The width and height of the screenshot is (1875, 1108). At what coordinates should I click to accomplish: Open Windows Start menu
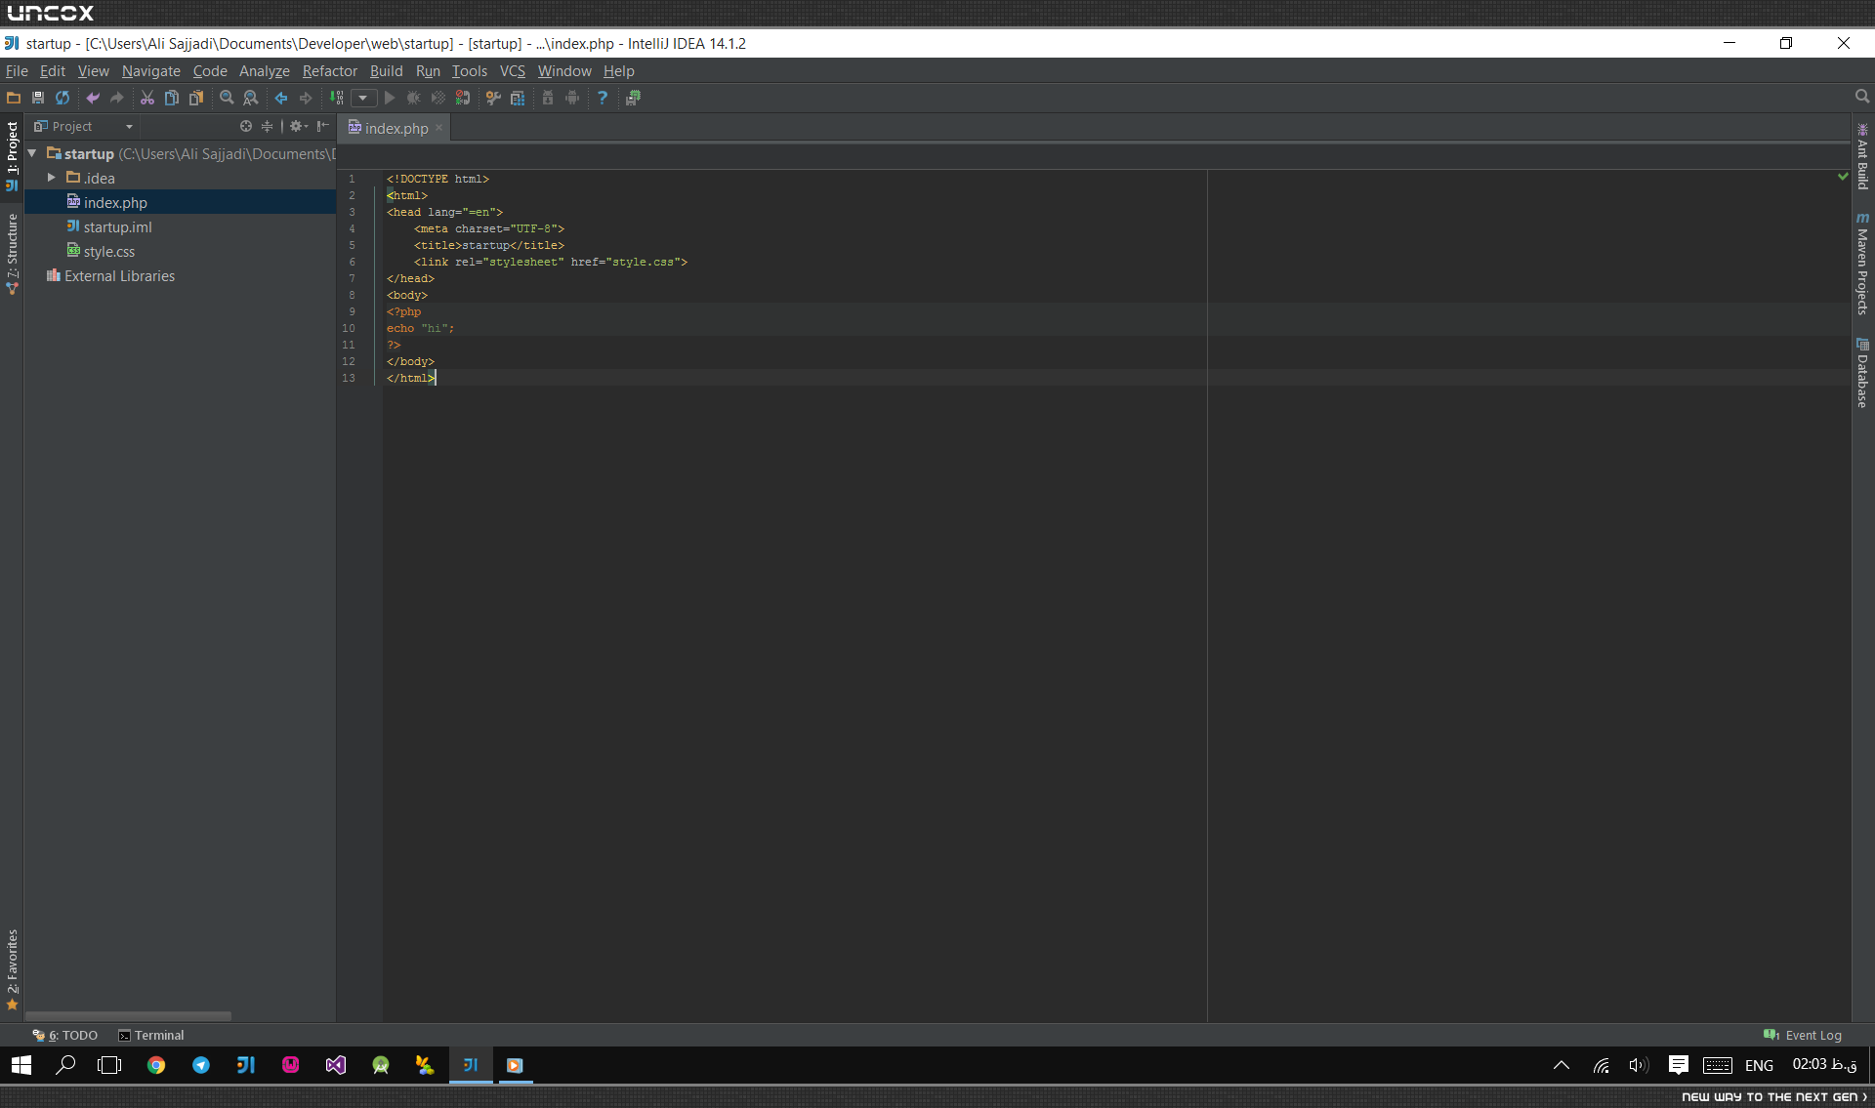click(21, 1065)
